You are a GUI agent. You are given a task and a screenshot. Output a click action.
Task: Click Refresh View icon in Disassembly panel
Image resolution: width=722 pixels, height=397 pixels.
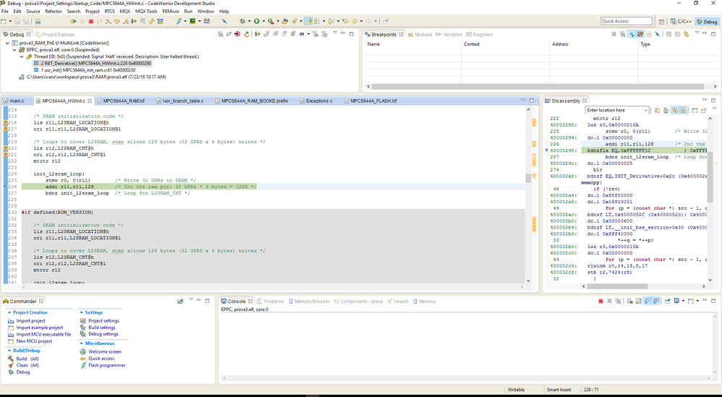coord(657,110)
